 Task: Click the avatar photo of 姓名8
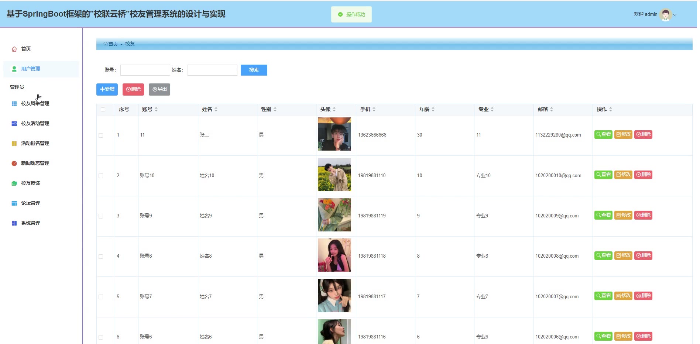pos(334,255)
